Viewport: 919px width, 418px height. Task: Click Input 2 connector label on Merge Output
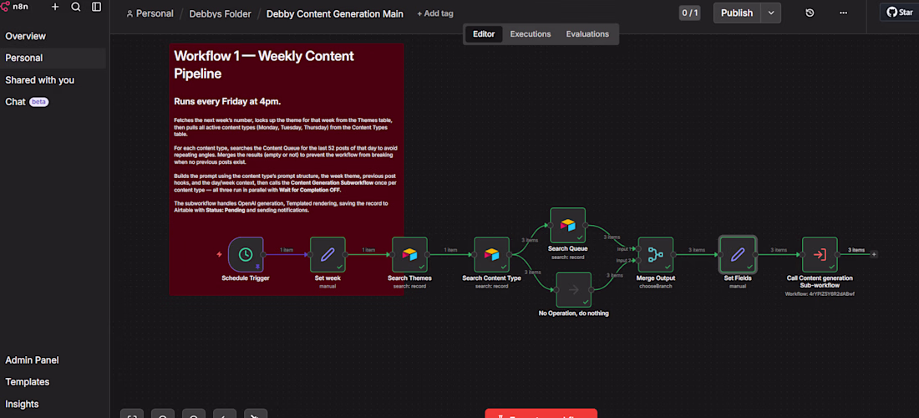(622, 261)
